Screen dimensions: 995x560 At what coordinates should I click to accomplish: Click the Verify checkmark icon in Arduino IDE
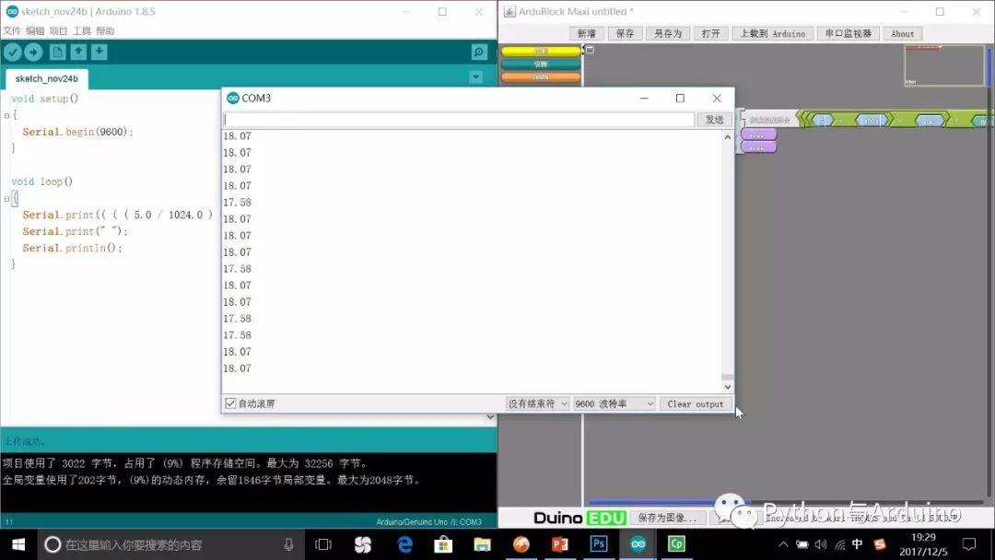[13, 52]
